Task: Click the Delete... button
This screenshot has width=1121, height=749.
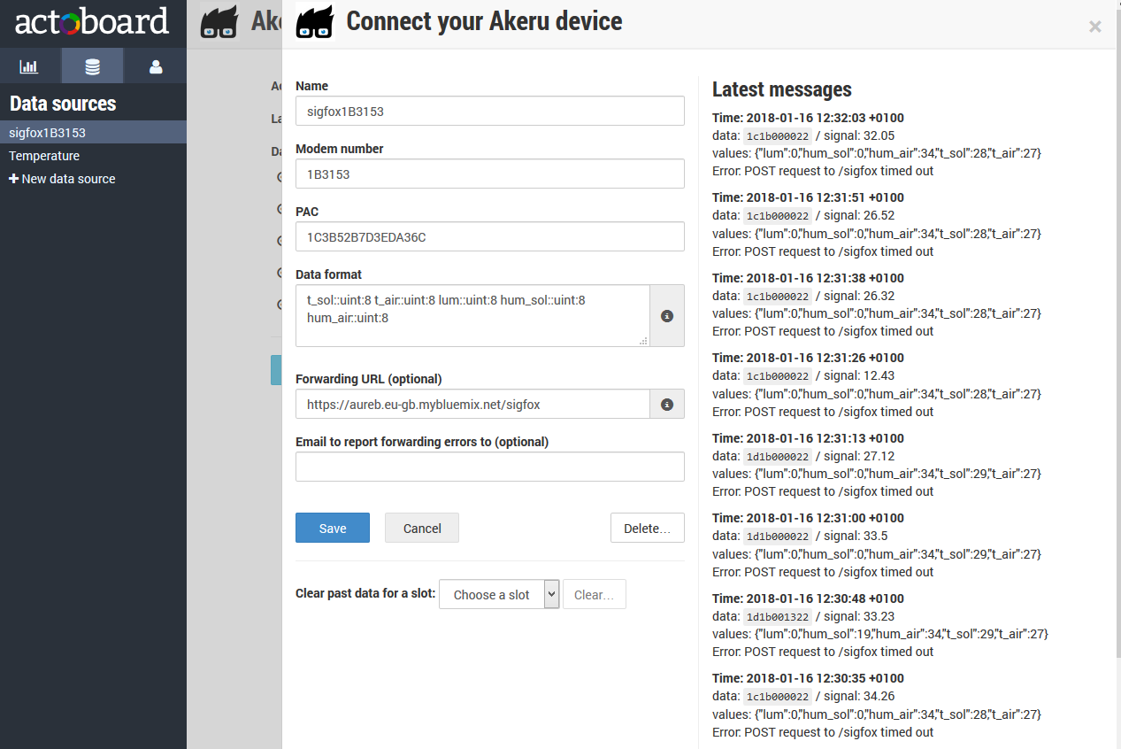Action: pos(648,528)
